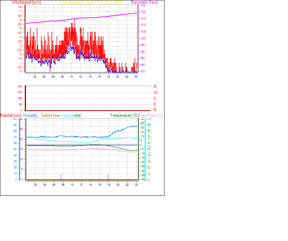Select the pink "Dew Point (°C)" legend label
This screenshot has height=241, width=288.
tap(151, 115)
